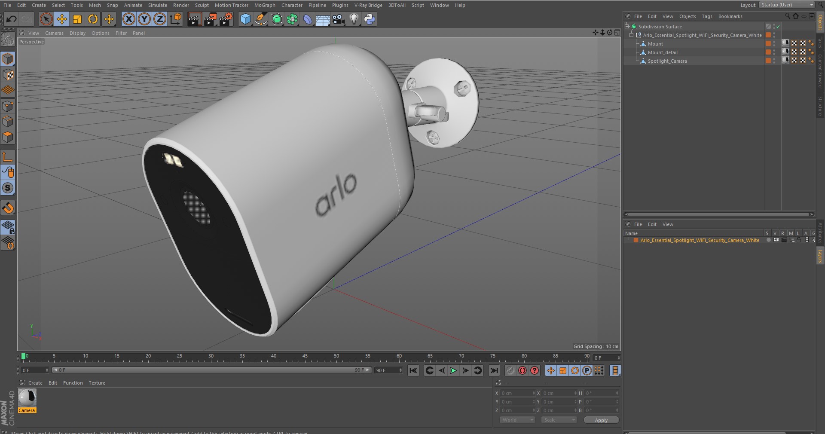Open the Subdivision Surface generators icon
825x434 pixels.
277,19
